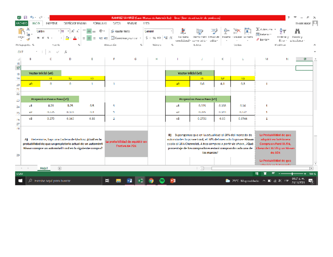Apply the yellow fill color bucket
Viewport: 333px width, 257px height.
[67, 38]
